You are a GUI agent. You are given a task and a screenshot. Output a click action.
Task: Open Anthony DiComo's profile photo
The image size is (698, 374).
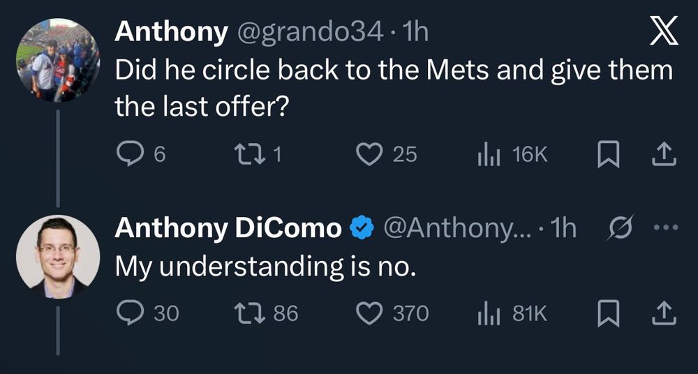[x=58, y=257]
